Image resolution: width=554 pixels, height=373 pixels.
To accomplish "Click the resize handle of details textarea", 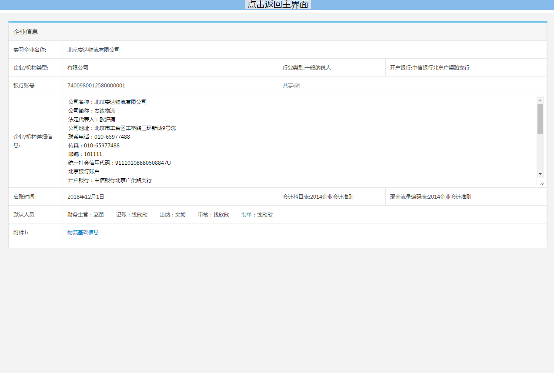I will click(x=541, y=183).
